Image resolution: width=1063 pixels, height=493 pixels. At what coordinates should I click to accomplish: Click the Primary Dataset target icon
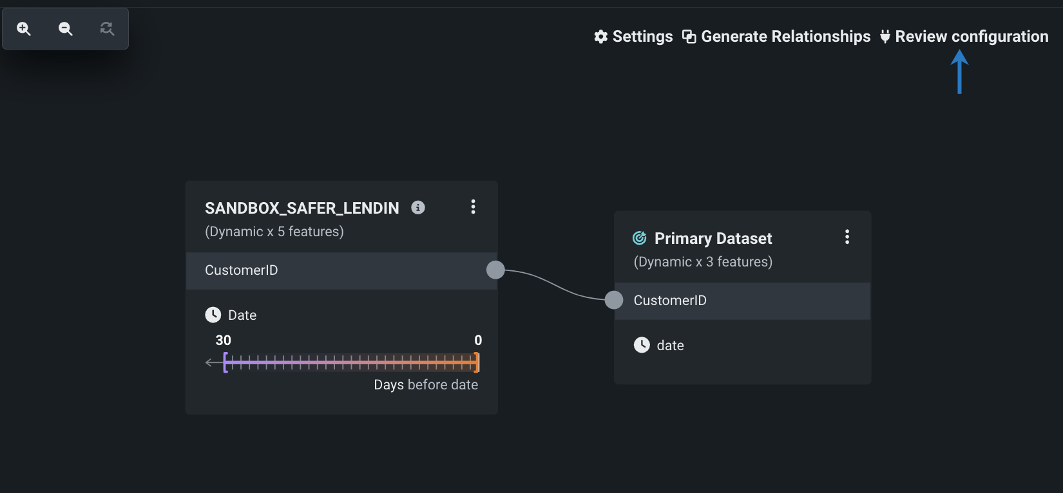click(x=639, y=238)
